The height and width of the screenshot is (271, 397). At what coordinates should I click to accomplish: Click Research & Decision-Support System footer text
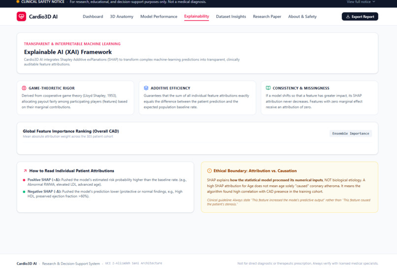71,264
